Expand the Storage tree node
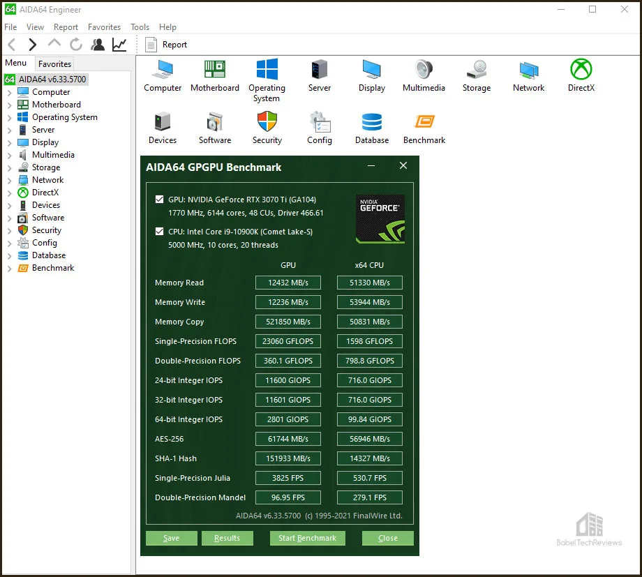The height and width of the screenshot is (577, 642). 9,168
